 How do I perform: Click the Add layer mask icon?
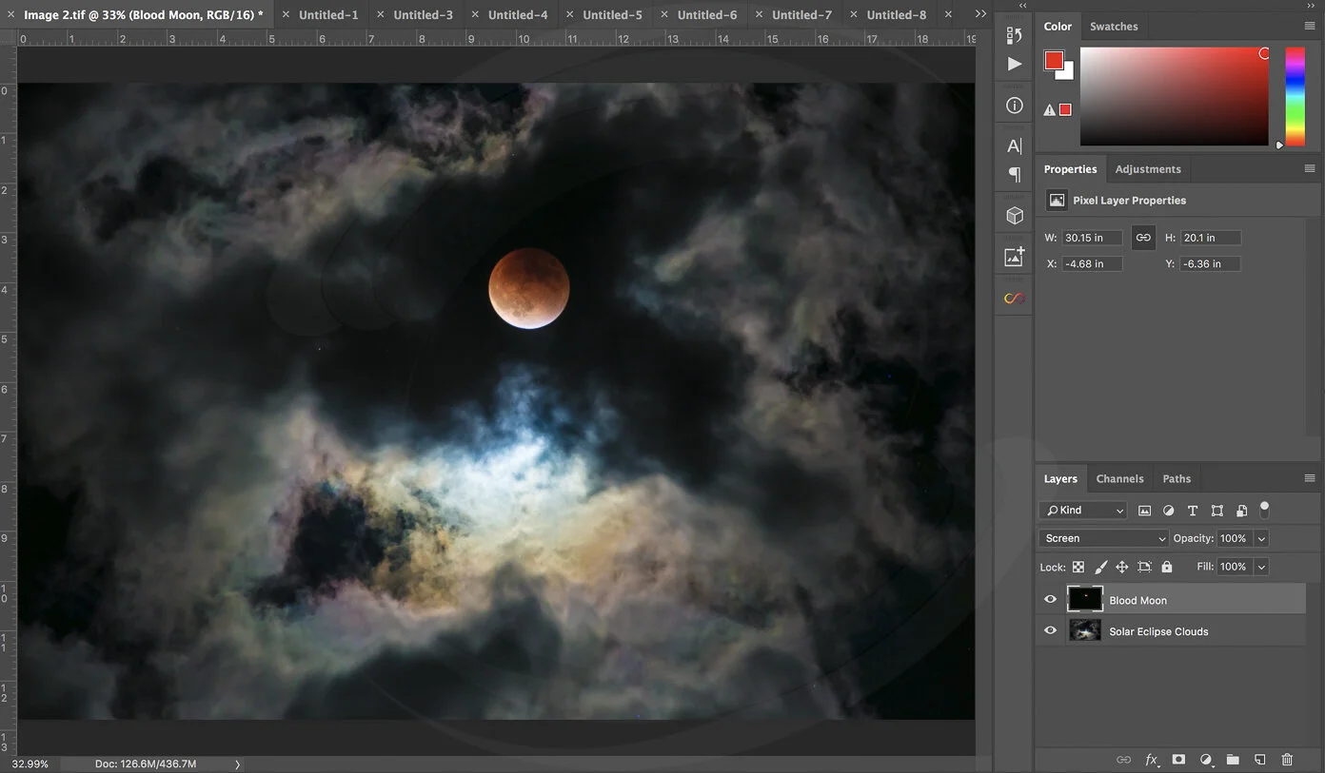point(1178,760)
